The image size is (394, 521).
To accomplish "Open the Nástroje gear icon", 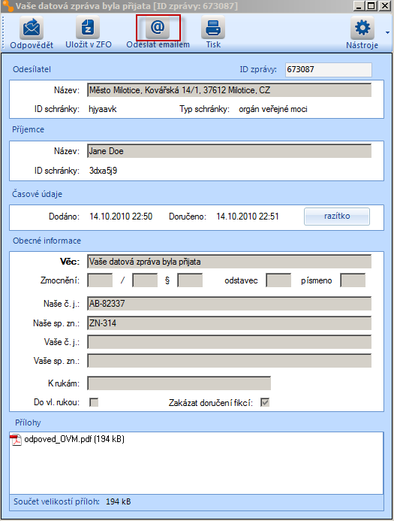I will pyautogui.click(x=362, y=28).
